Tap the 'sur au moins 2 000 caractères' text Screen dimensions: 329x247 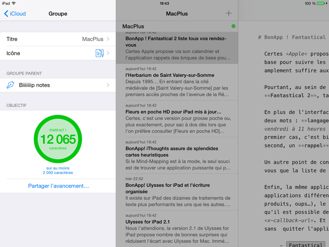58,170
